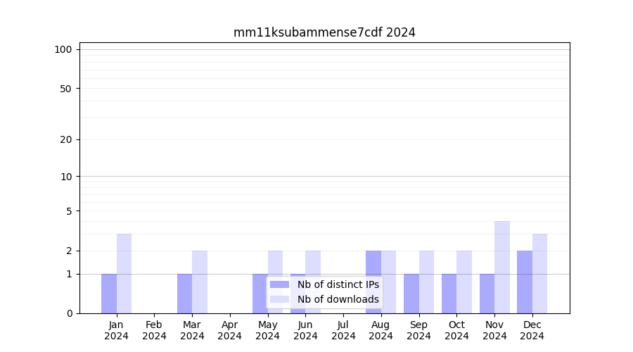Click the 'Apr 2024' x-axis label
The image size is (633, 352).
point(230,330)
